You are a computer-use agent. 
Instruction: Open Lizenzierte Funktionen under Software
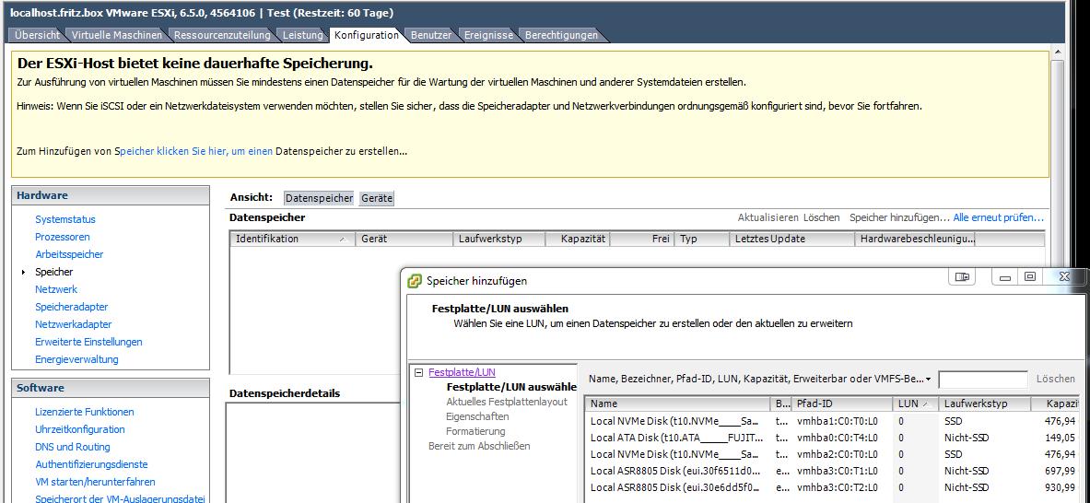(85, 412)
